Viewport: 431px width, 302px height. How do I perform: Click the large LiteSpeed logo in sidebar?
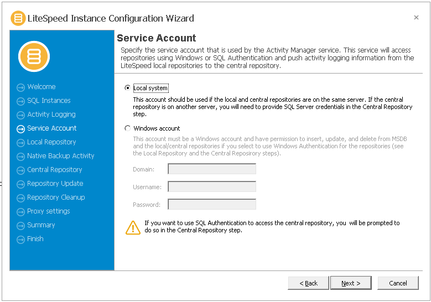click(x=34, y=56)
